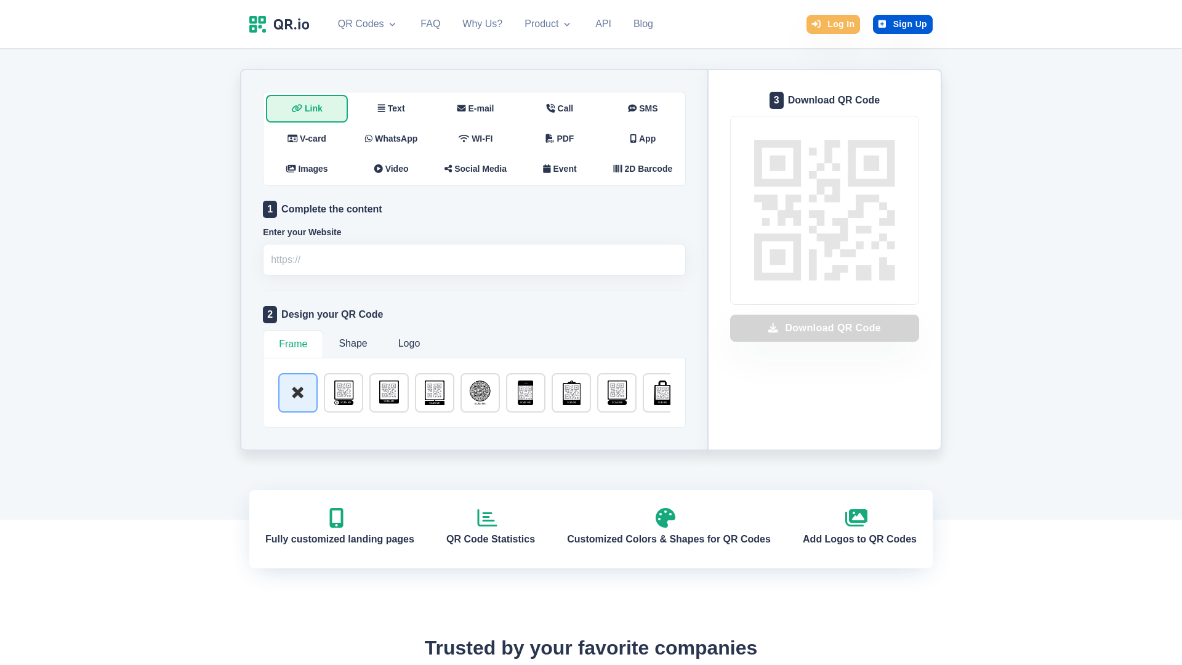Click 'Complete the content' heading
Image resolution: width=1182 pixels, height=665 pixels.
[x=331, y=209]
